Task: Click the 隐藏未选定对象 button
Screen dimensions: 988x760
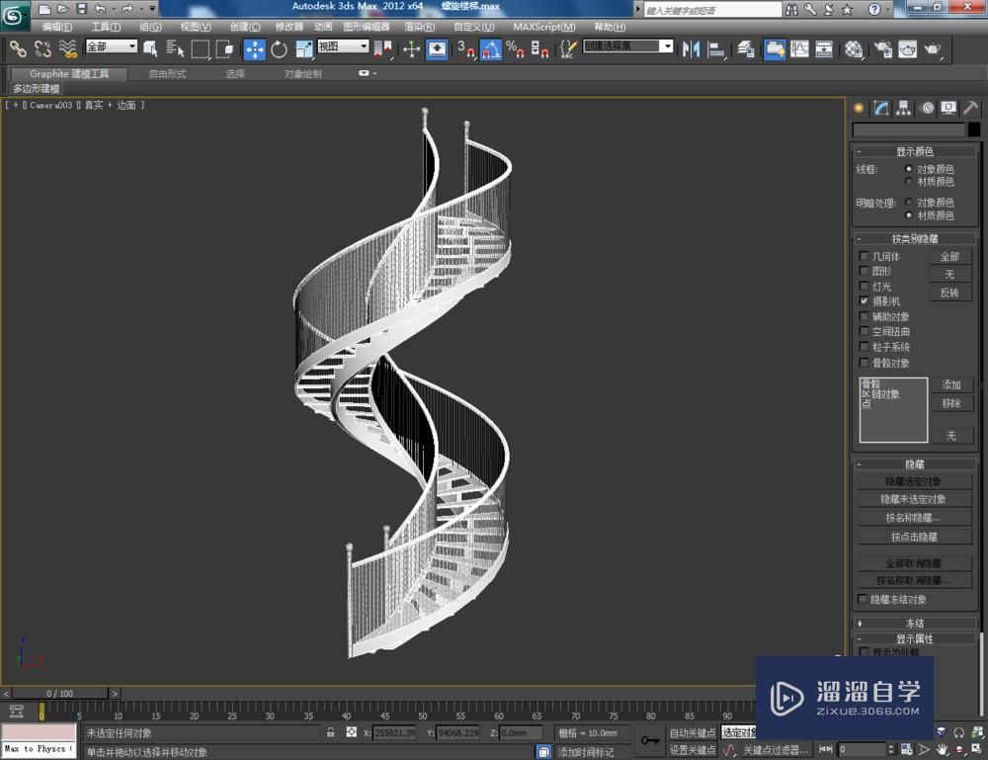Action: click(x=914, y=499)
